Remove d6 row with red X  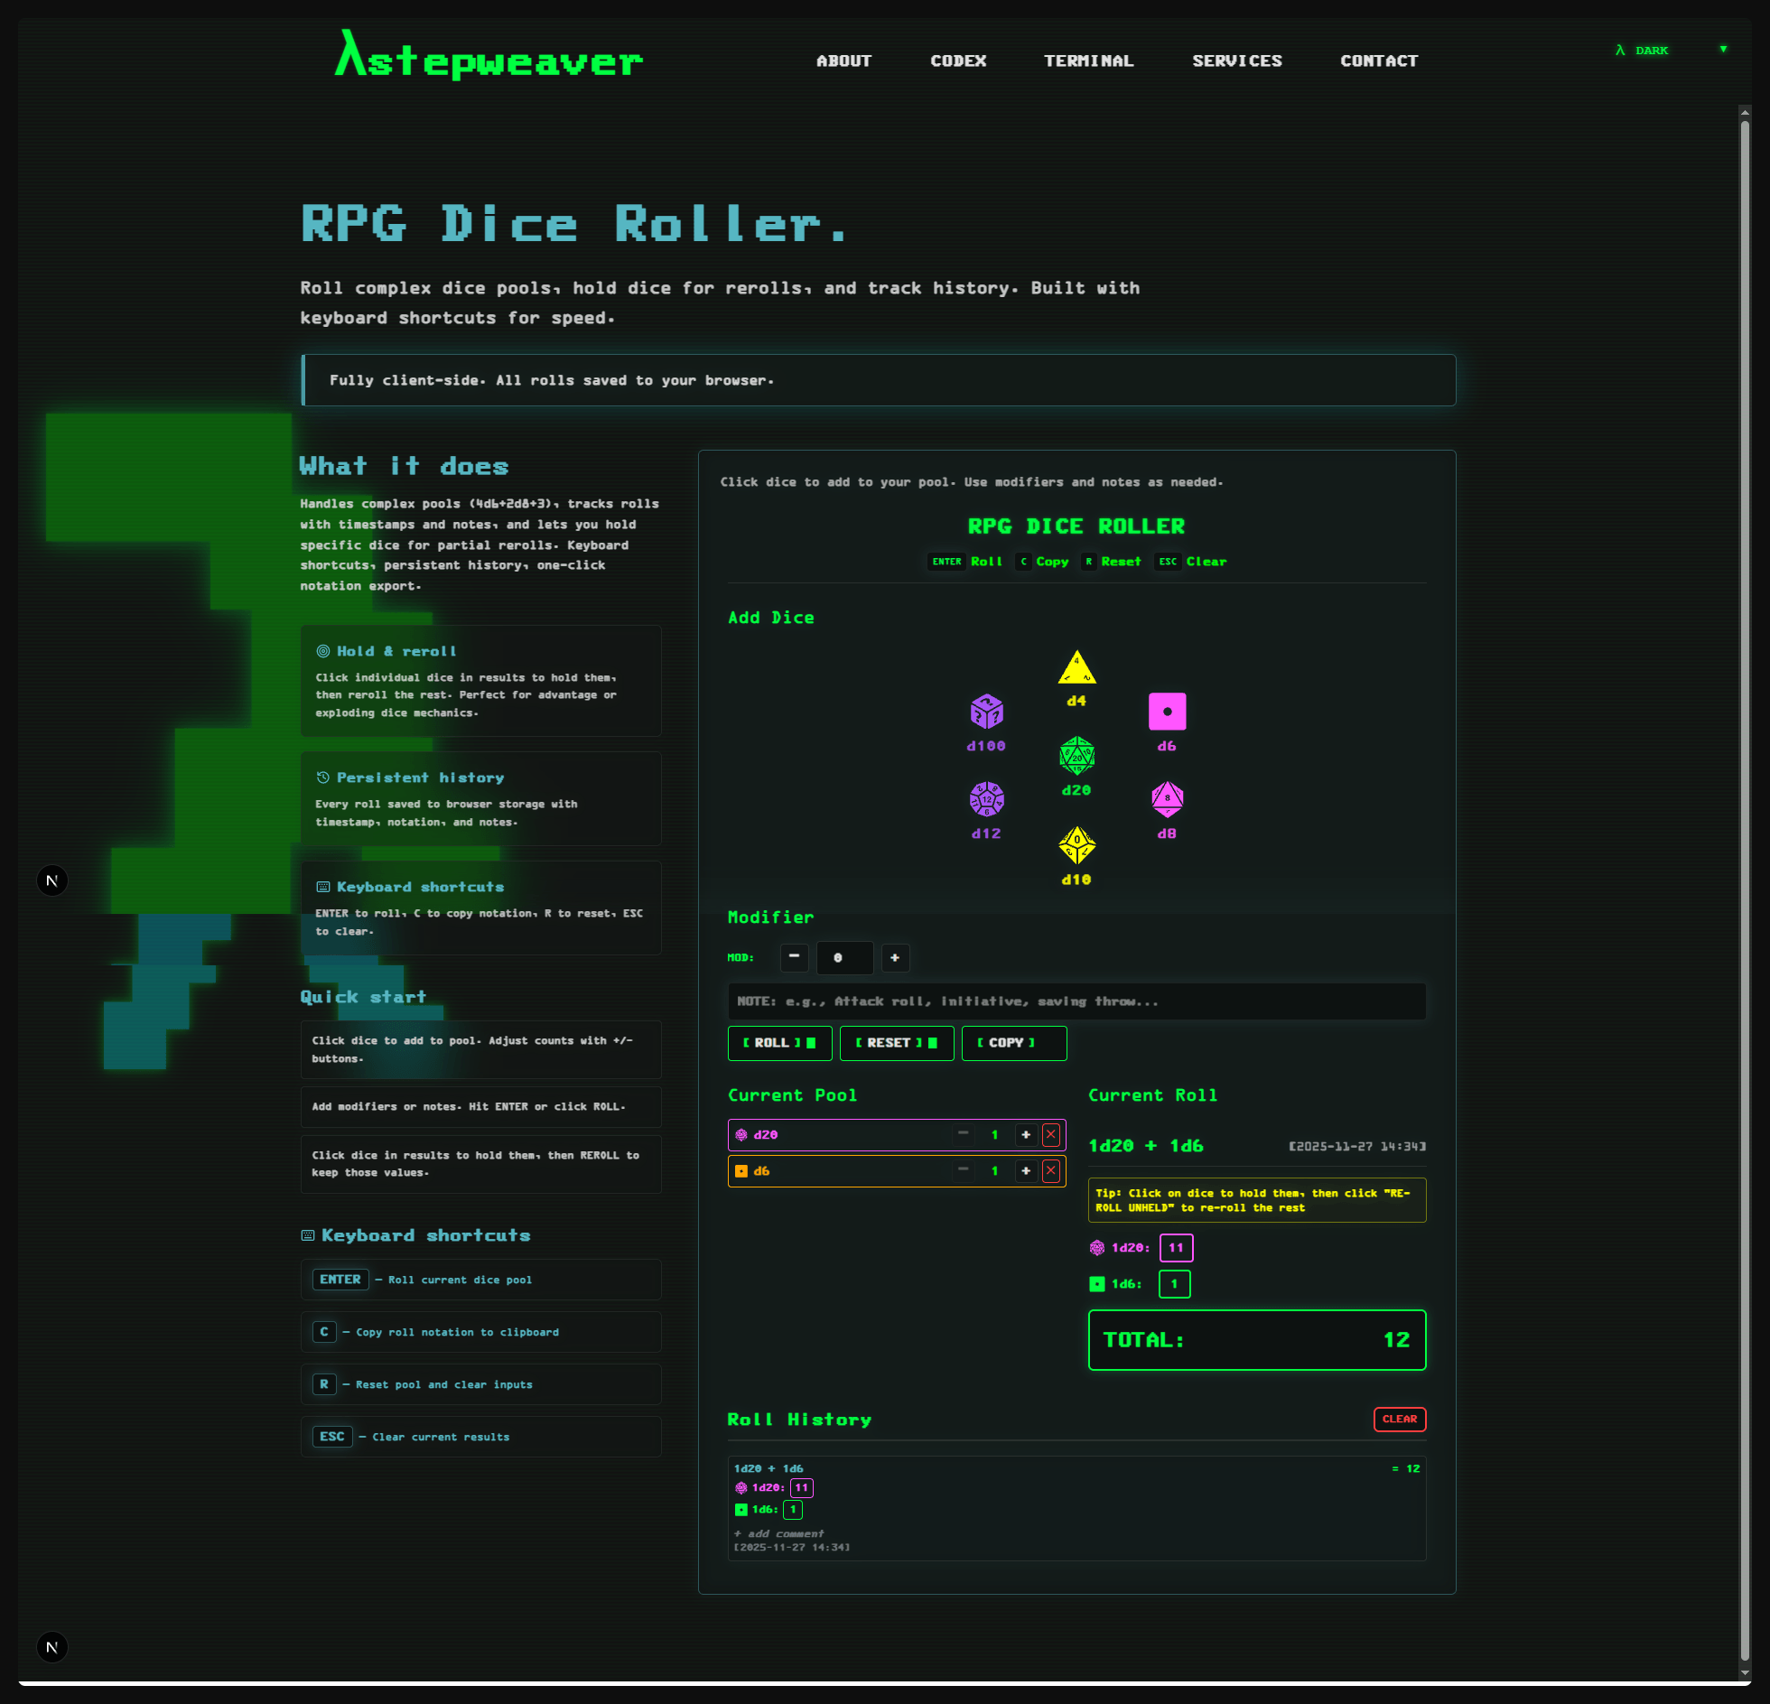pos(1050,1170)
